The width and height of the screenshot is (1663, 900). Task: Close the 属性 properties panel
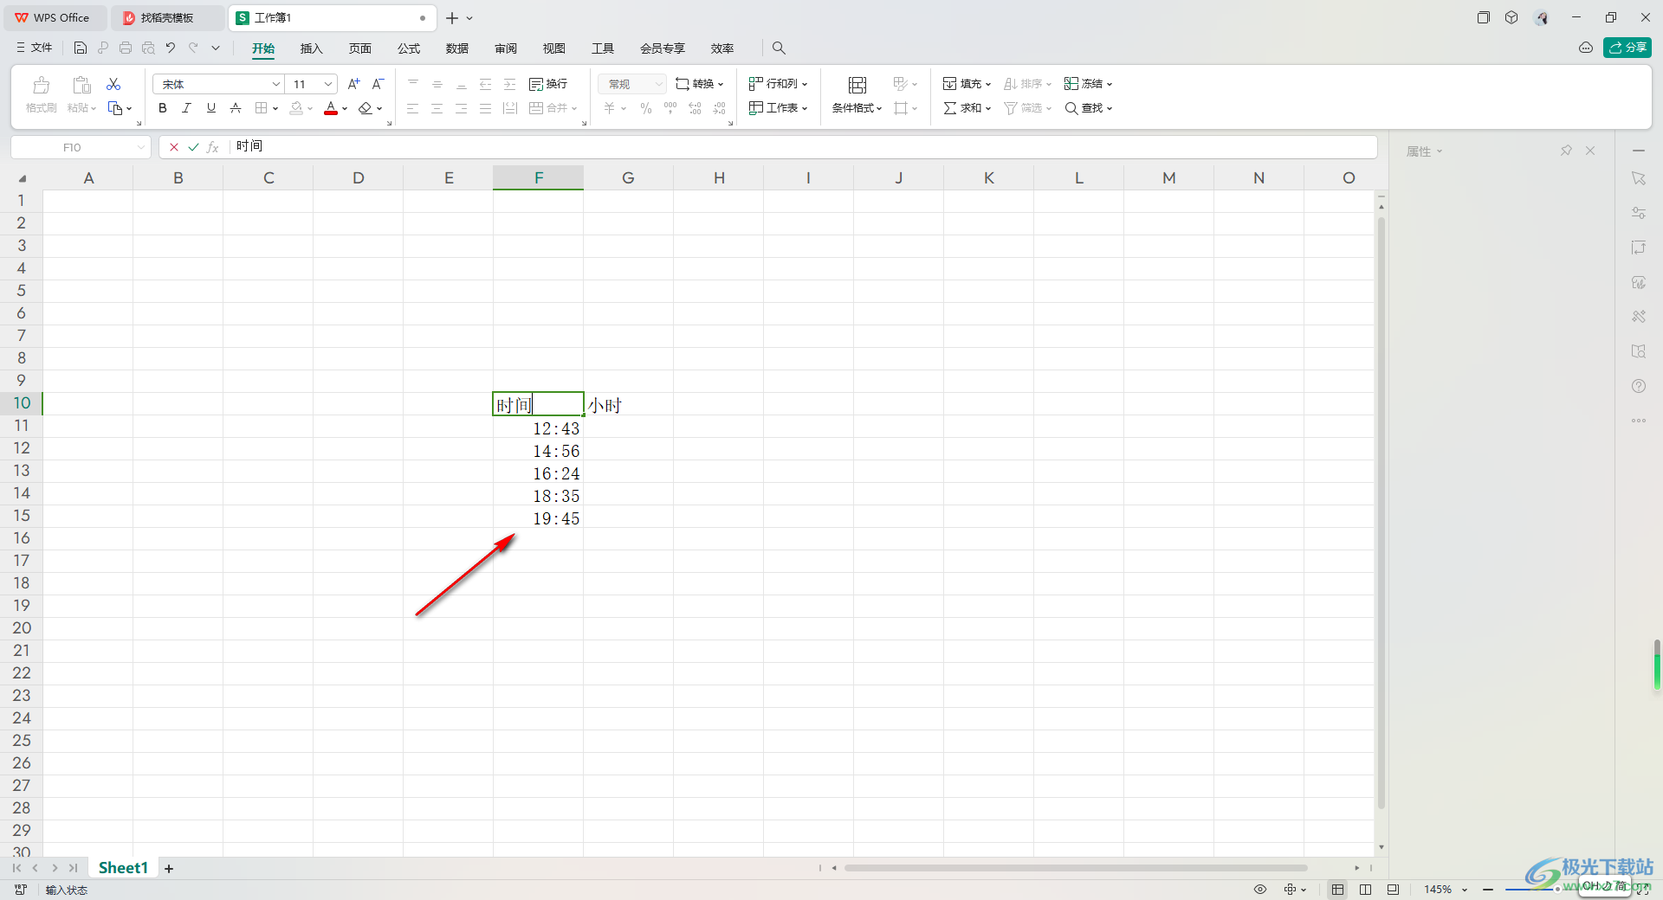[1590, 151]
